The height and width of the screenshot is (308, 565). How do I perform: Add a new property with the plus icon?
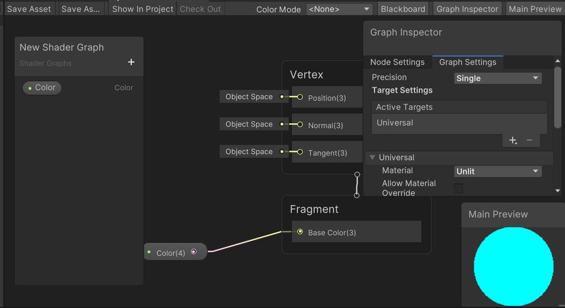[x=131, y=62]
